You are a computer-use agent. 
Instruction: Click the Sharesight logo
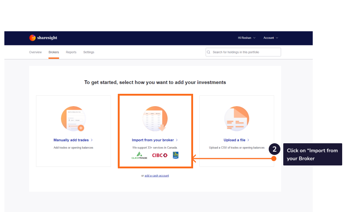click(43, 38)
